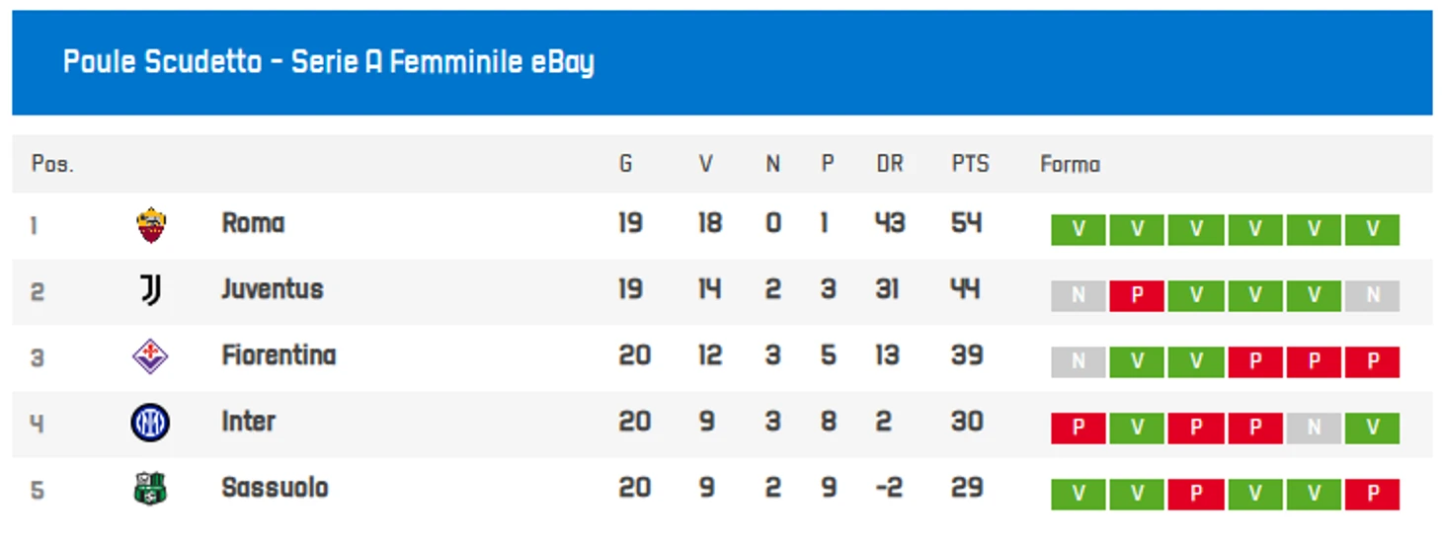1442x545 pixels.
Task: Click the Poule Scudetto title banner
Action: coord(722,62)
